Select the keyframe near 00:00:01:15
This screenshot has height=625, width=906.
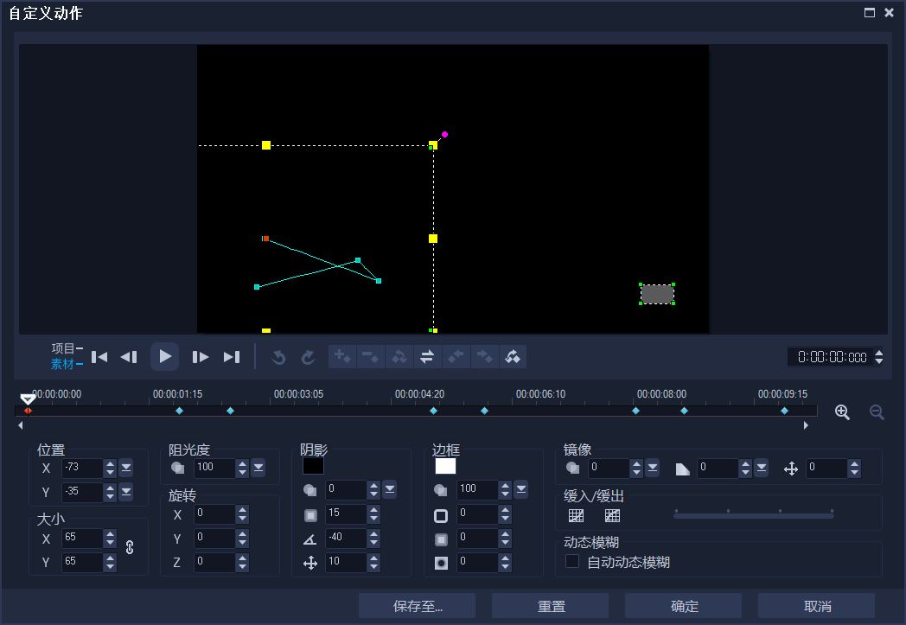(179, 411)
